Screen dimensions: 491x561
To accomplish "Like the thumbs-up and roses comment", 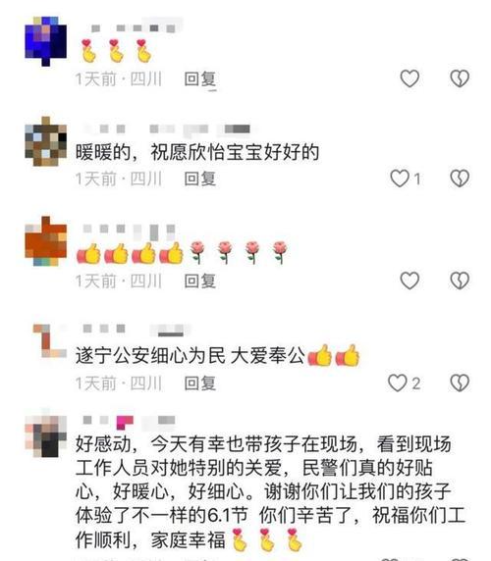I will coord(409,280).
